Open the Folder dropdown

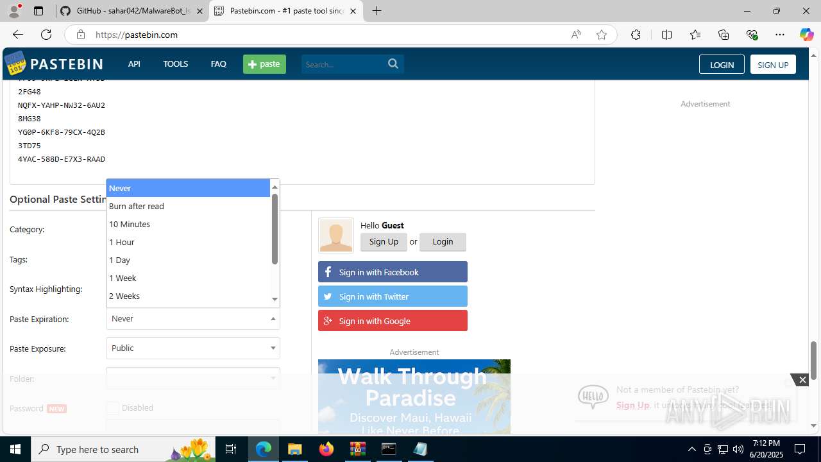(x=193, y=378)
